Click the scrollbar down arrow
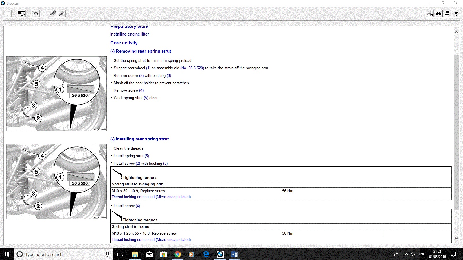The height and width of the screenshot is (260, 463). [456, 238]
